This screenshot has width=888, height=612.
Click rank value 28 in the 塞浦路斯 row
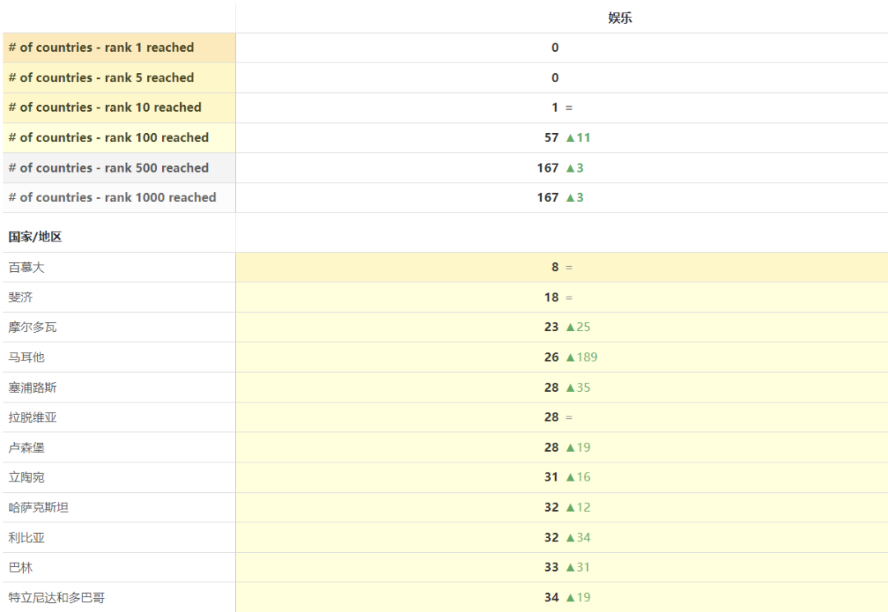coord(552,388)
